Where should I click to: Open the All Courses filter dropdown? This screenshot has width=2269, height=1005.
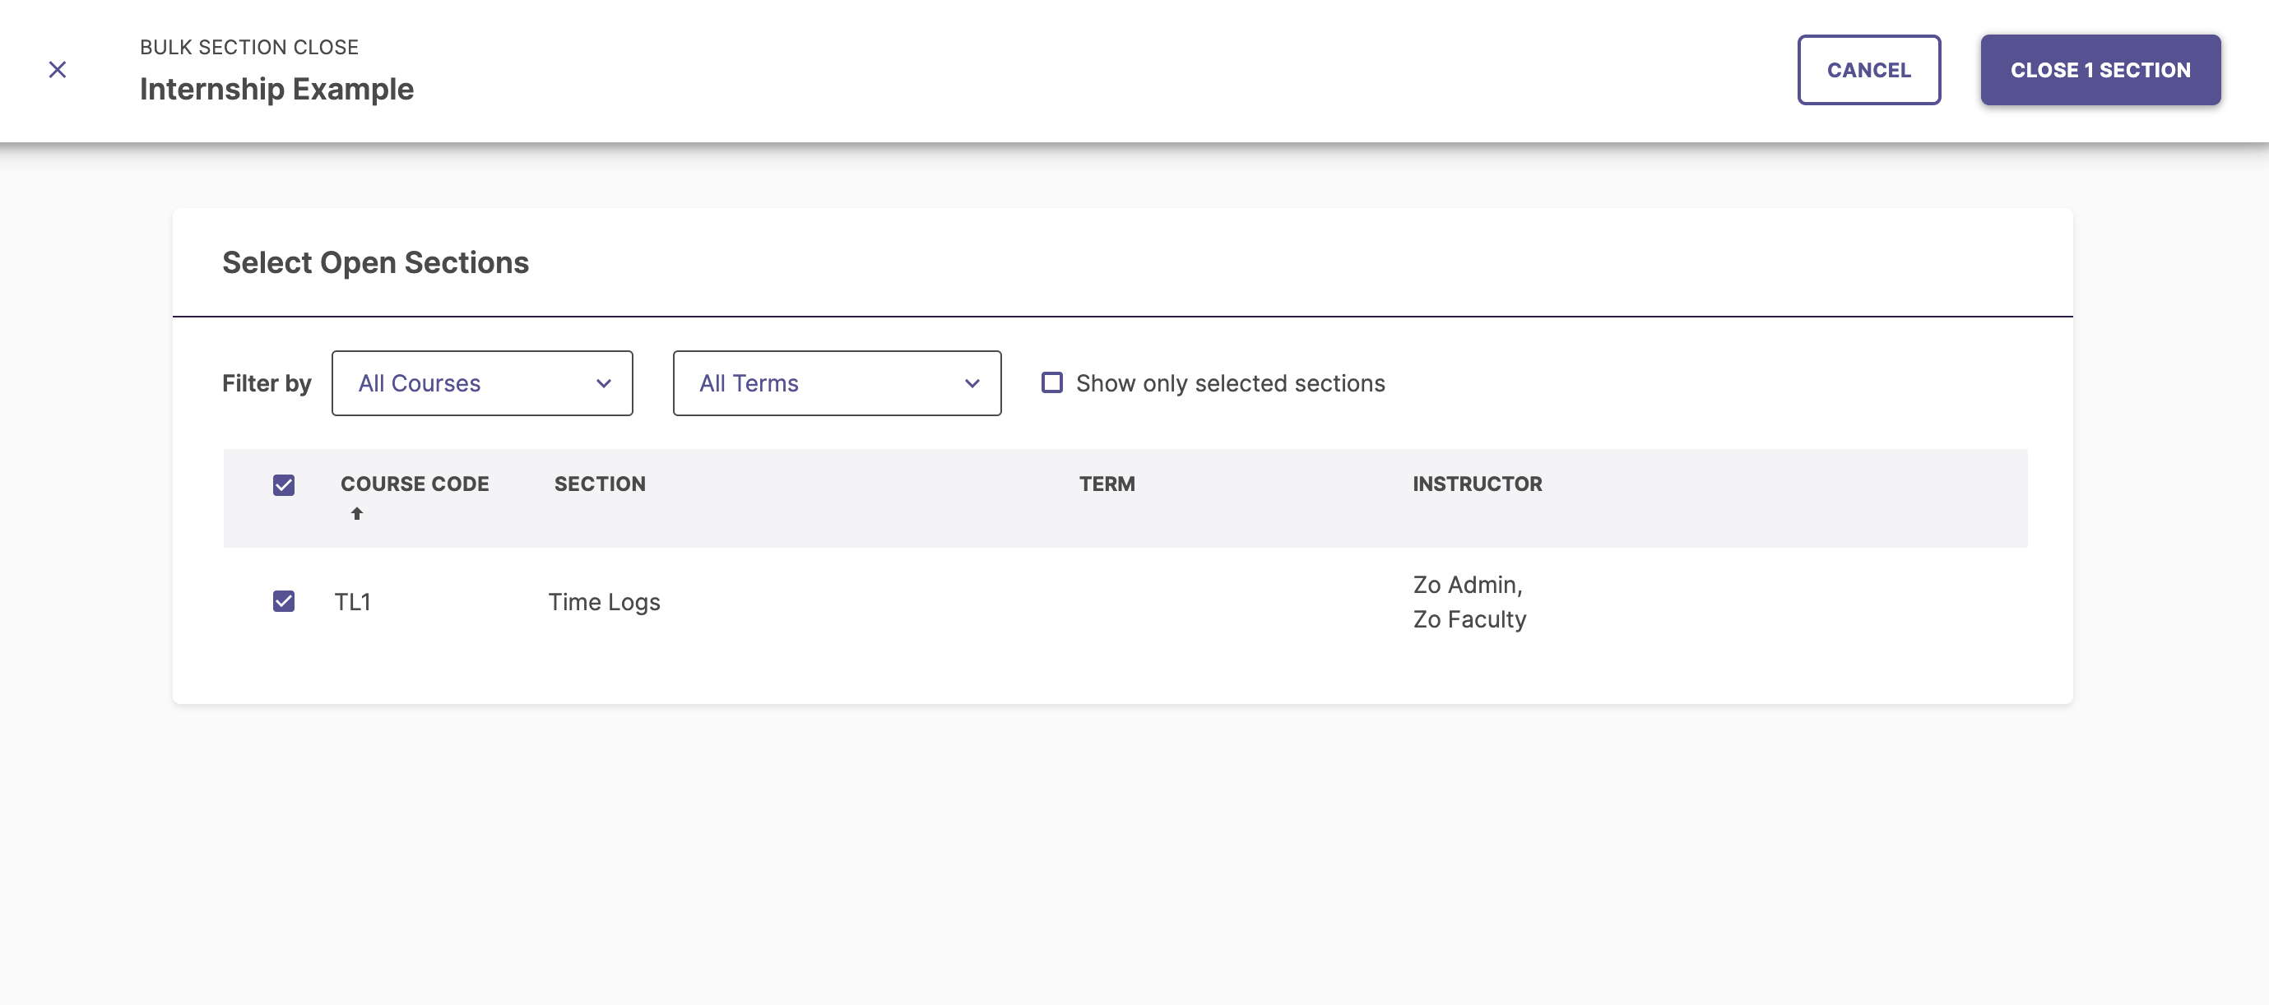coord(482,383)
